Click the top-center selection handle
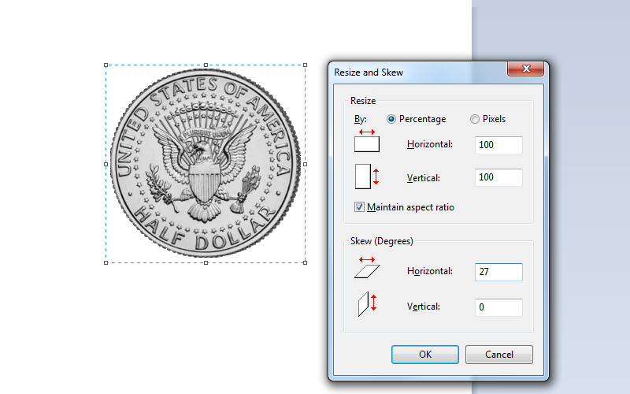Screen dimensions: 630x394 click(206, 65)
